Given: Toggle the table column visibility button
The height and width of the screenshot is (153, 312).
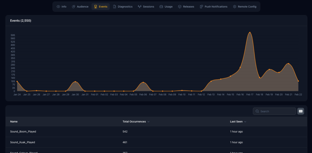Looking at the screenshot, I should pos(301,111).
